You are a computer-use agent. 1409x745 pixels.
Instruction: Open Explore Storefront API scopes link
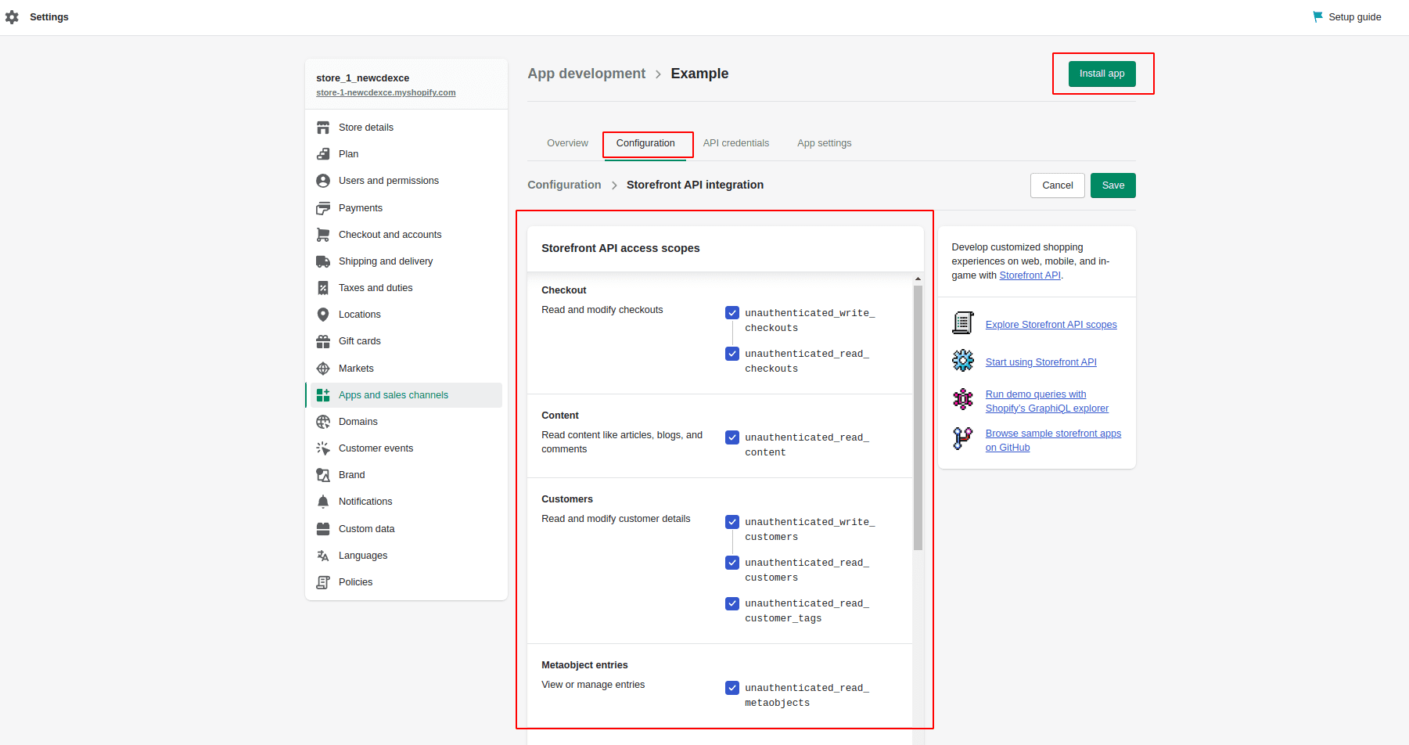[x=1051, y=325]
